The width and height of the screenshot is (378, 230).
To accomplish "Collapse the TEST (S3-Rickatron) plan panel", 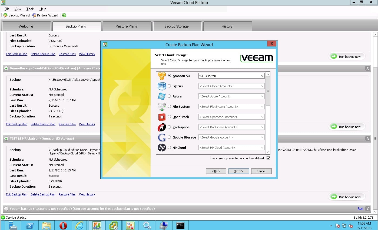I will tap(367, 138).
